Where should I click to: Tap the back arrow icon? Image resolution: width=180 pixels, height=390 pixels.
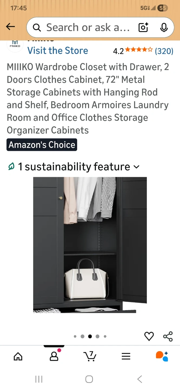[10, 27]
